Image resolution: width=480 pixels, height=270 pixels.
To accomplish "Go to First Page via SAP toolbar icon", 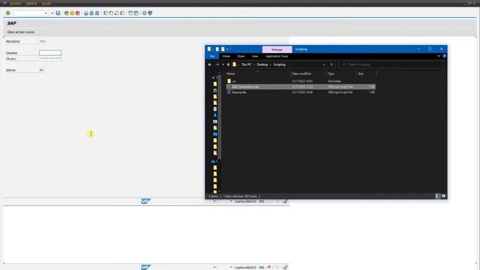I will pyautogui.click(x=106, y=13).
